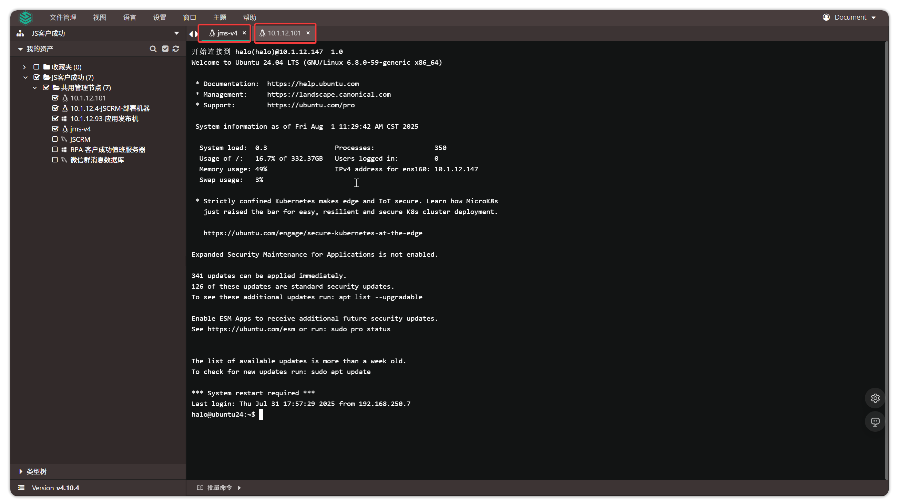The height and width of the screenshot is (503, 899).
Task: Open the RPA-客户成功值班服务器 asset
Action: (x=108, y=150)
